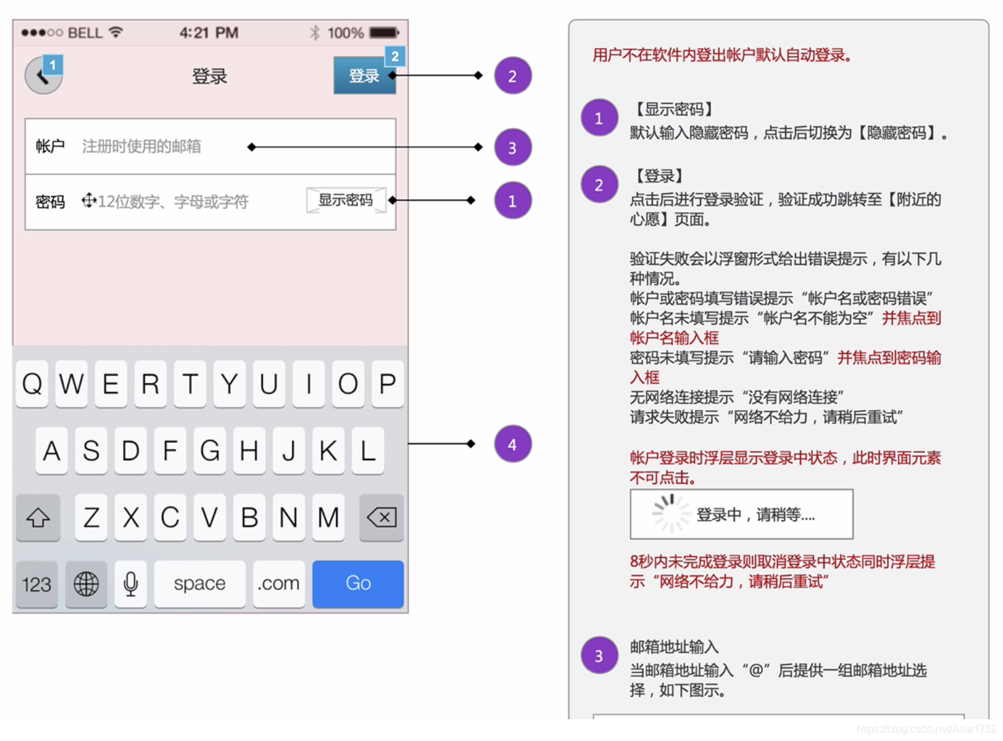Screen dimensions: 1003x741
Task: Tap the U key on keyboard
Action: click(269, 384)
